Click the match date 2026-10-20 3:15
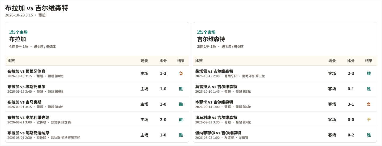The width and height of the screenshot is (382, 146). (x=19, y=15)
